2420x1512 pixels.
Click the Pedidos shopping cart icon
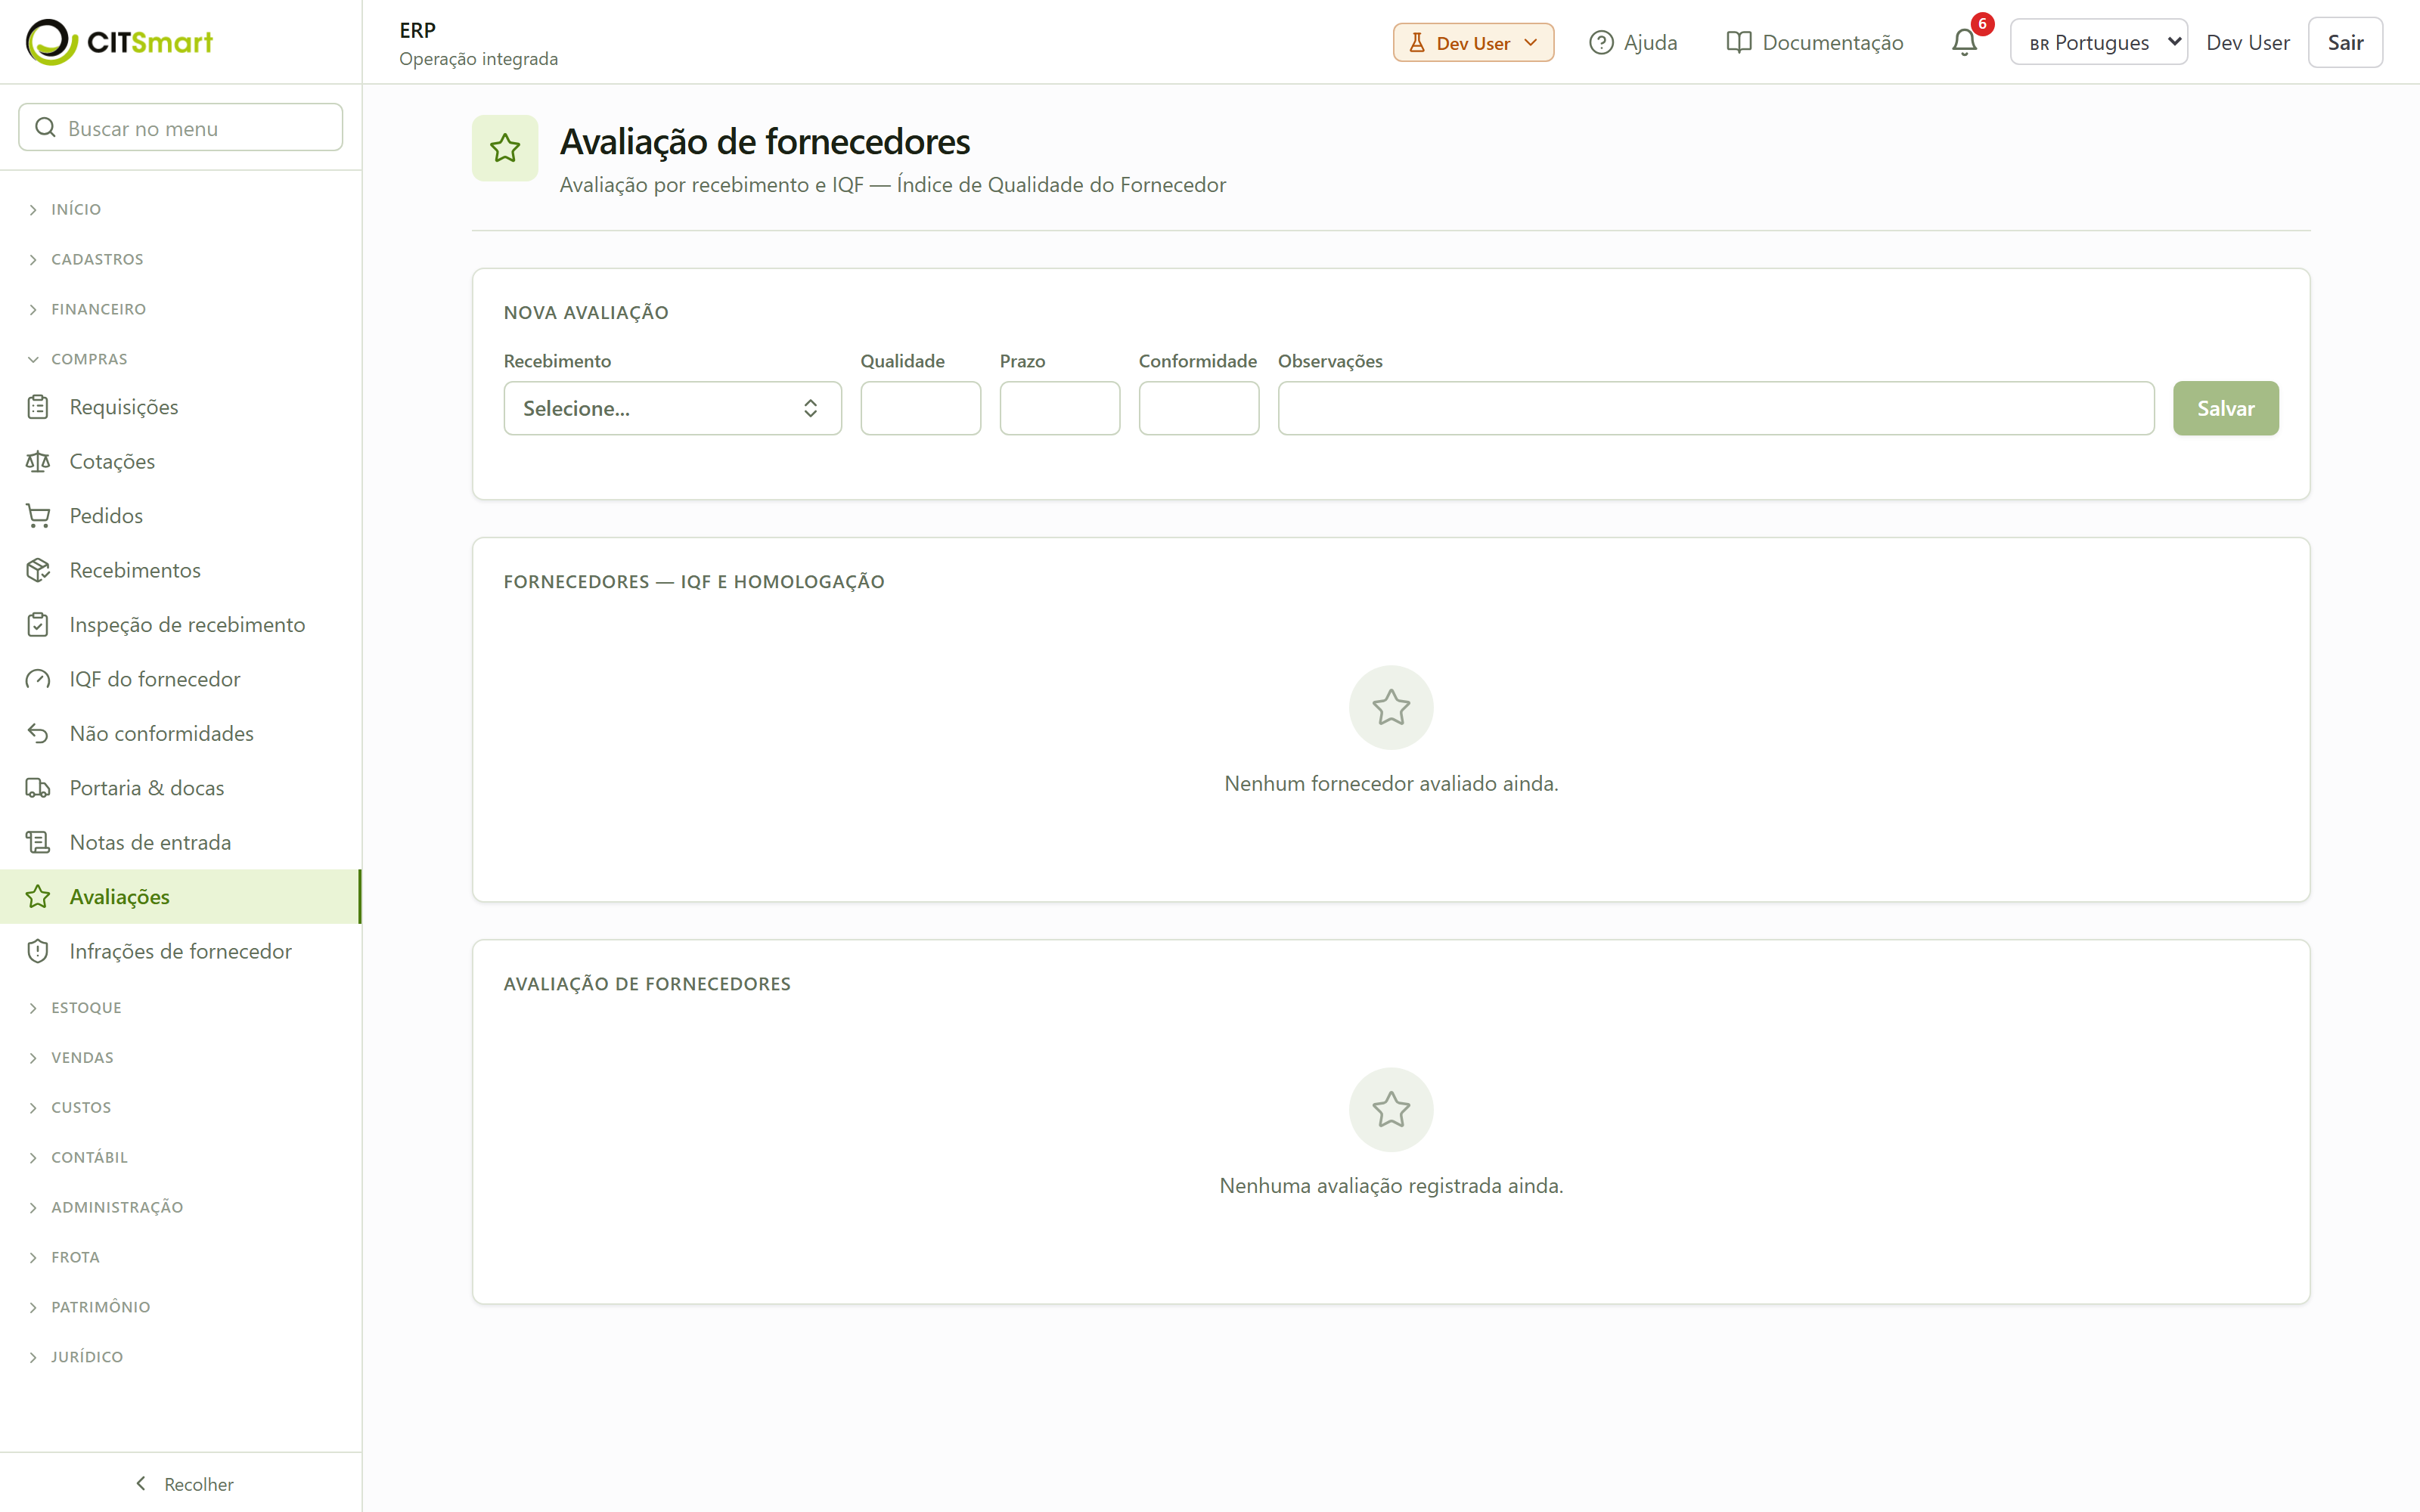[38, 516]
